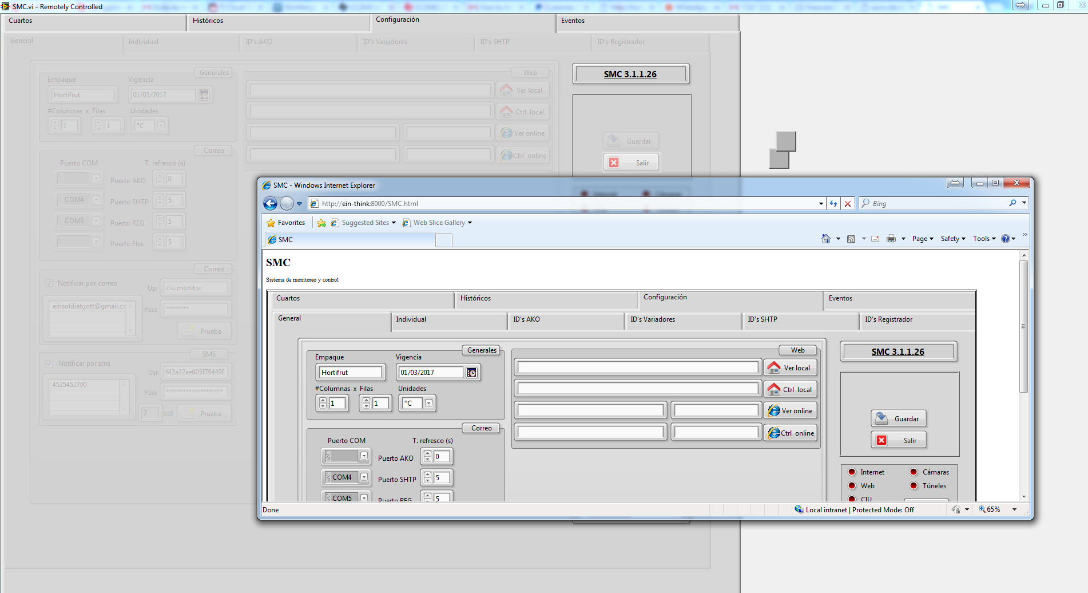Open IE Help question mark icon
This screenshot has height=593, width=1088.
click(1005, 239)
